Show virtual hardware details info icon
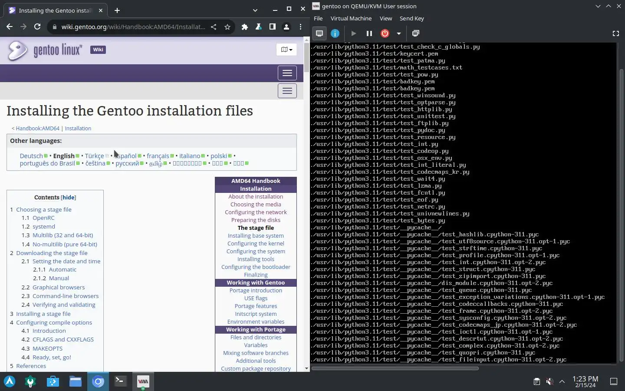 click(x=335, y=33)
